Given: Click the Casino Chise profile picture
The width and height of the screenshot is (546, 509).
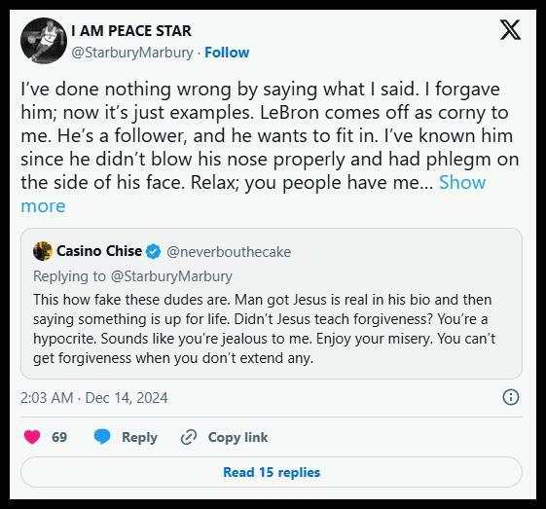Looking at the screenshot, I should pyautogui.click(x=43, y=251).
